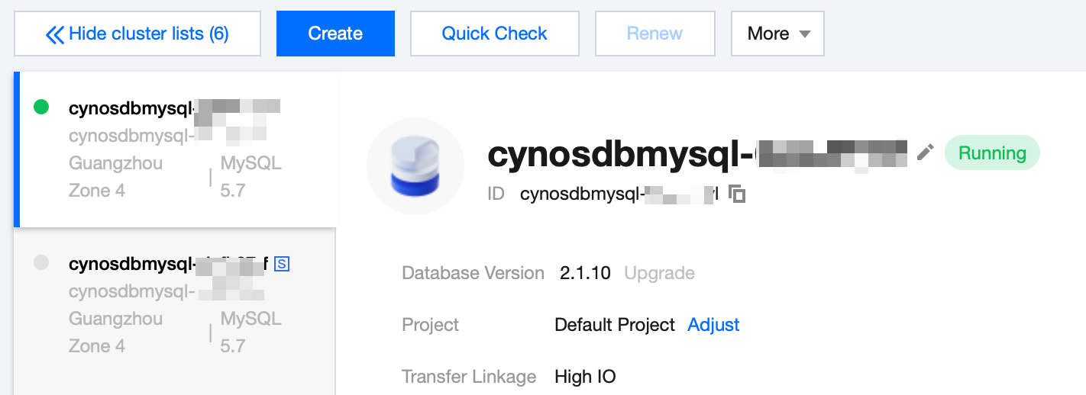Viewport: 1086px width, 395px height.
Task: Click the gray status dot of second cluster
Action: (x=41, y=263)
